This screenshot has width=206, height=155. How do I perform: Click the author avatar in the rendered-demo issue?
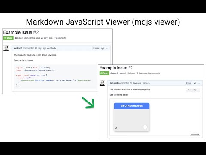coord(102,83)
